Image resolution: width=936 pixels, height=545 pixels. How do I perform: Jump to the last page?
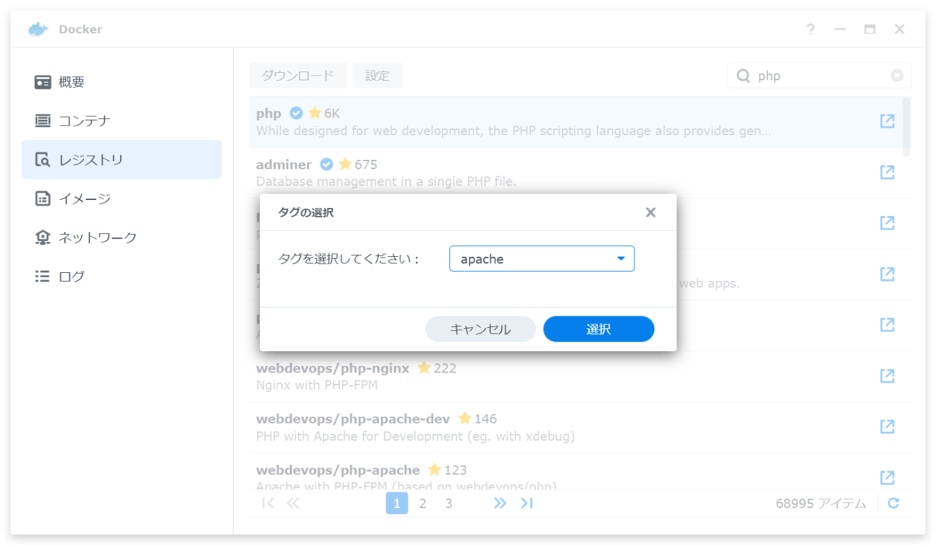527,504
